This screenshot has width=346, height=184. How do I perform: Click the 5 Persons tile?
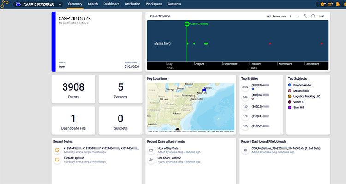[120, 89]
